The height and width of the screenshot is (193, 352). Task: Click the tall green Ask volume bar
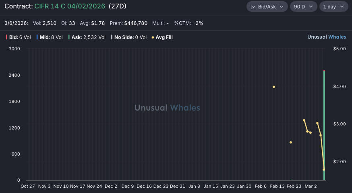click(x=324, y=125)
